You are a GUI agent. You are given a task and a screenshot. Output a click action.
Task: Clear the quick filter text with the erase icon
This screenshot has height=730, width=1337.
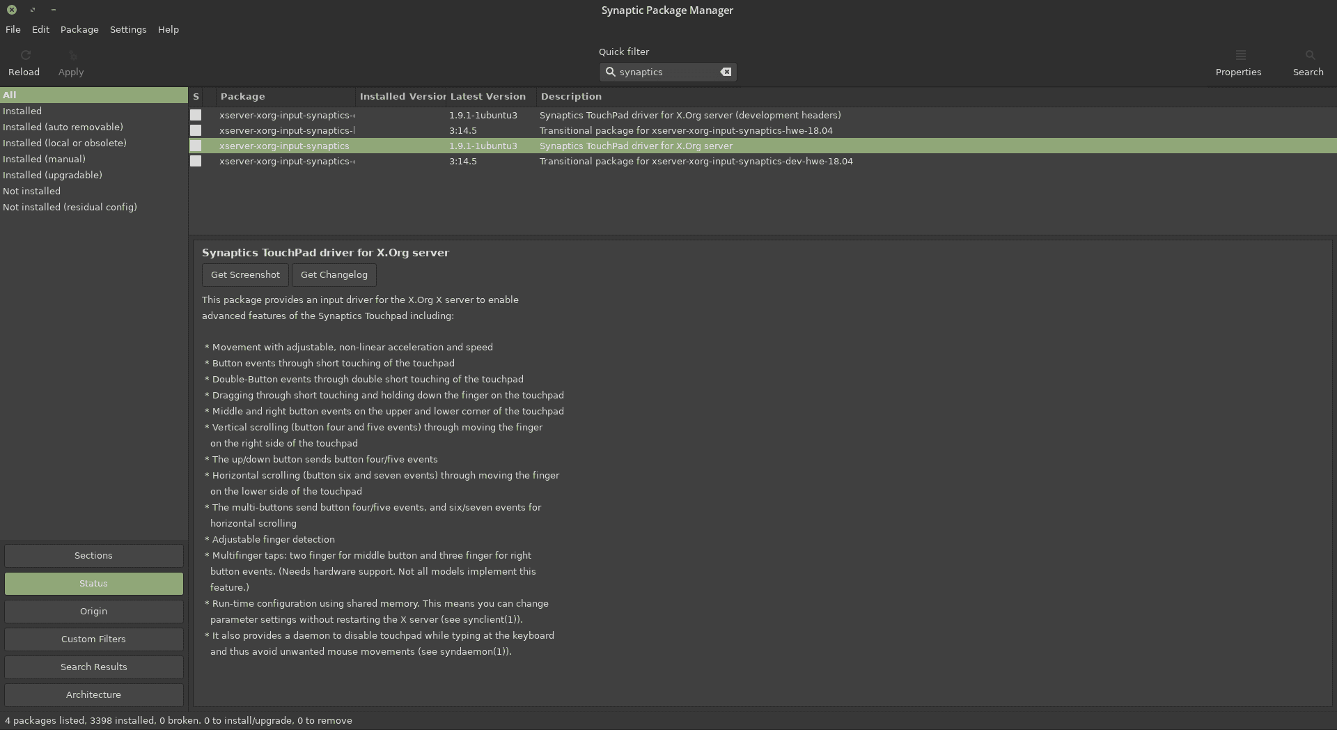point(726,72)
